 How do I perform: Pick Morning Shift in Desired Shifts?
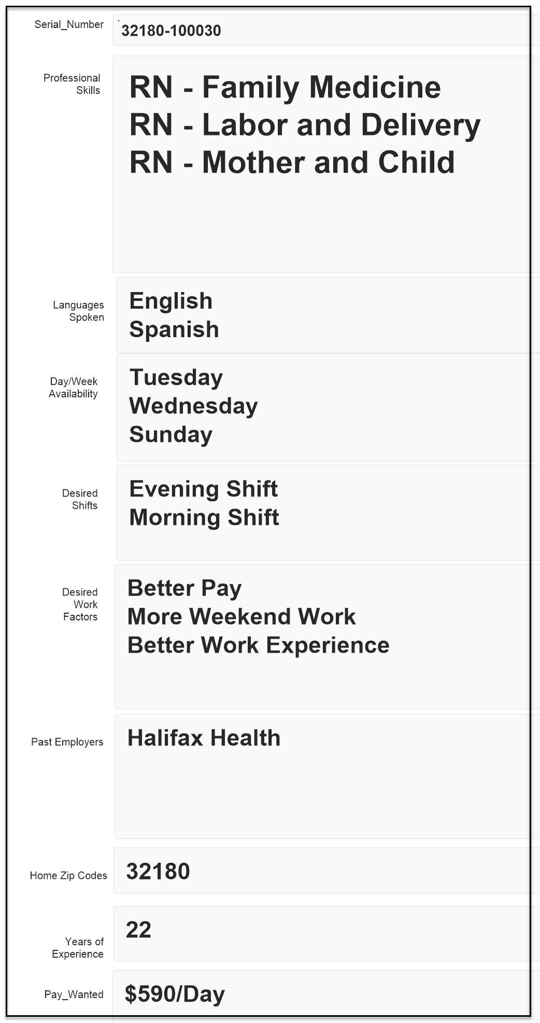(204, 517)
